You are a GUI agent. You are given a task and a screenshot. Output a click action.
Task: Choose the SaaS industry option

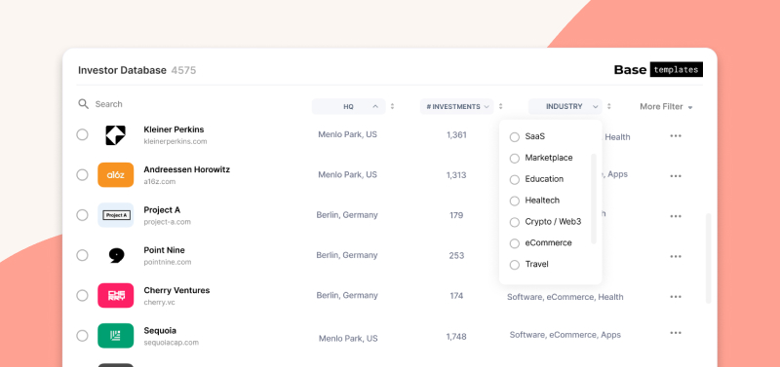point(527,136)
